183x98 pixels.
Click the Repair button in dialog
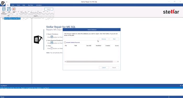[114, 68]
